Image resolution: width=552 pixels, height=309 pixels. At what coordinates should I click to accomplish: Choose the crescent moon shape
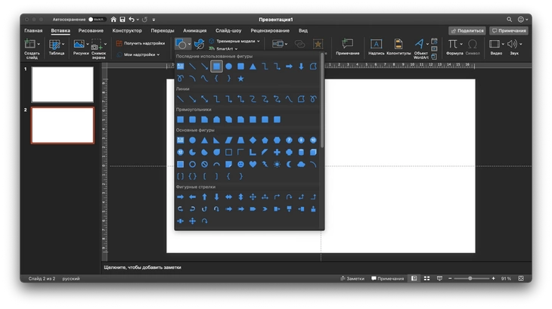point(289,164)
